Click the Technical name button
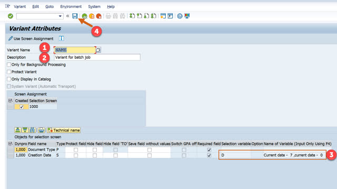The image size is (337, 189). point(64,130)
